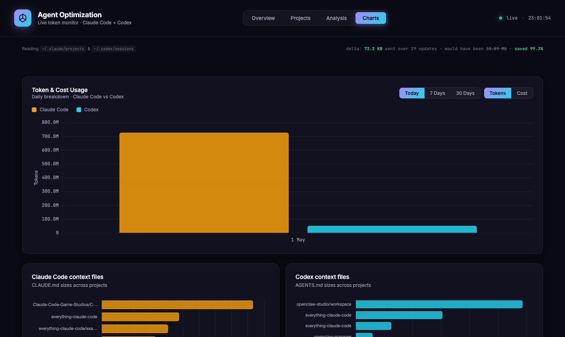This screenshot has height=337, width=565.
Task: Click the cyan Codex bar in the token chart
Action: [x=392, y=229]
